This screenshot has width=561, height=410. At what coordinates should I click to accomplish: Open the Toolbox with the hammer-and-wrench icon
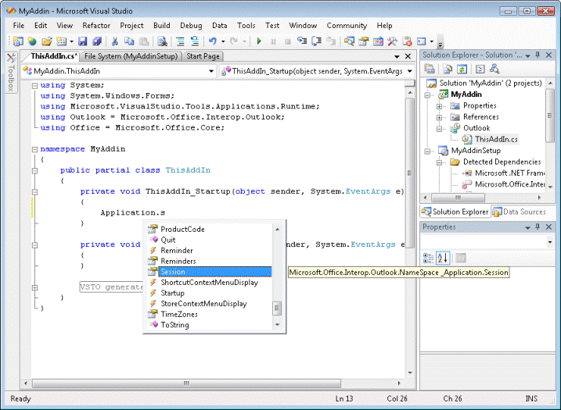pyautogui.click(x=392, y=41)
